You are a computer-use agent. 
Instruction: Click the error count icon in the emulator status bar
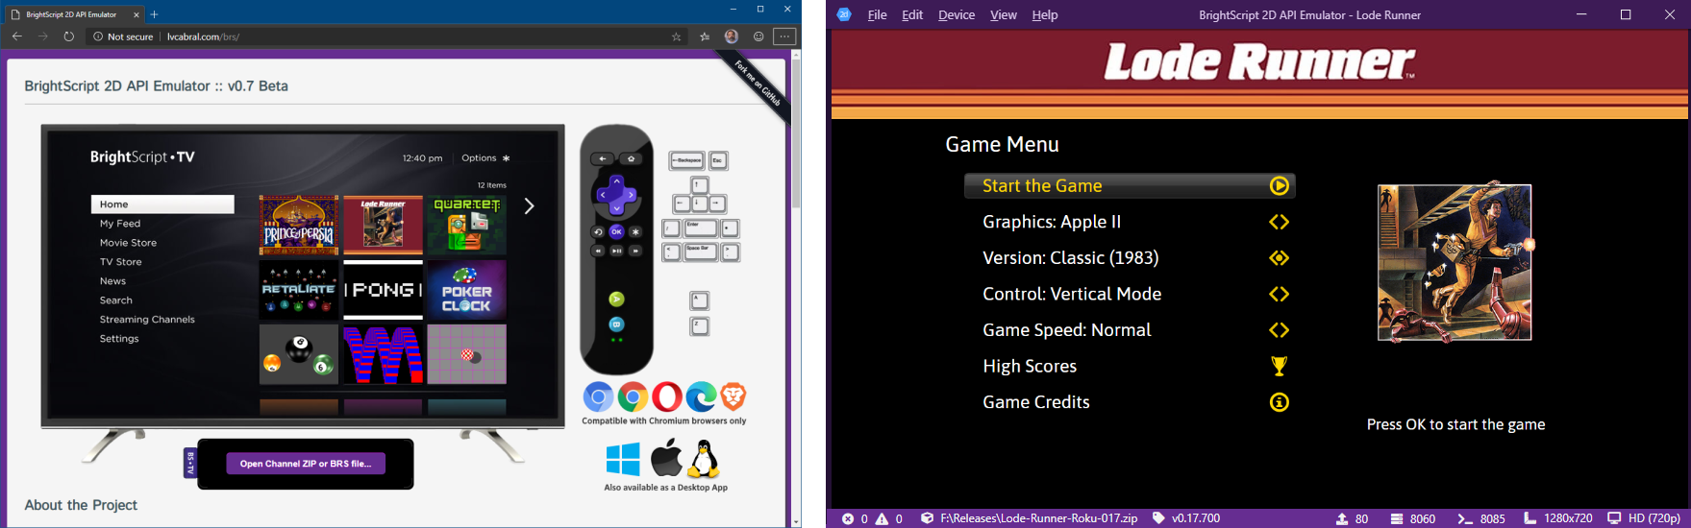[x=848, y=518]
